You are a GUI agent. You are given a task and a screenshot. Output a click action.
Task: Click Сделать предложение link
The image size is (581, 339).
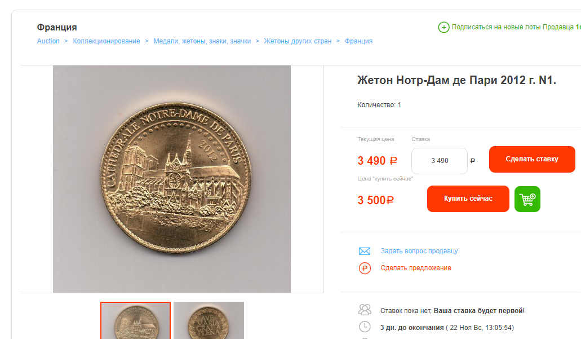(x=416, y=268)
